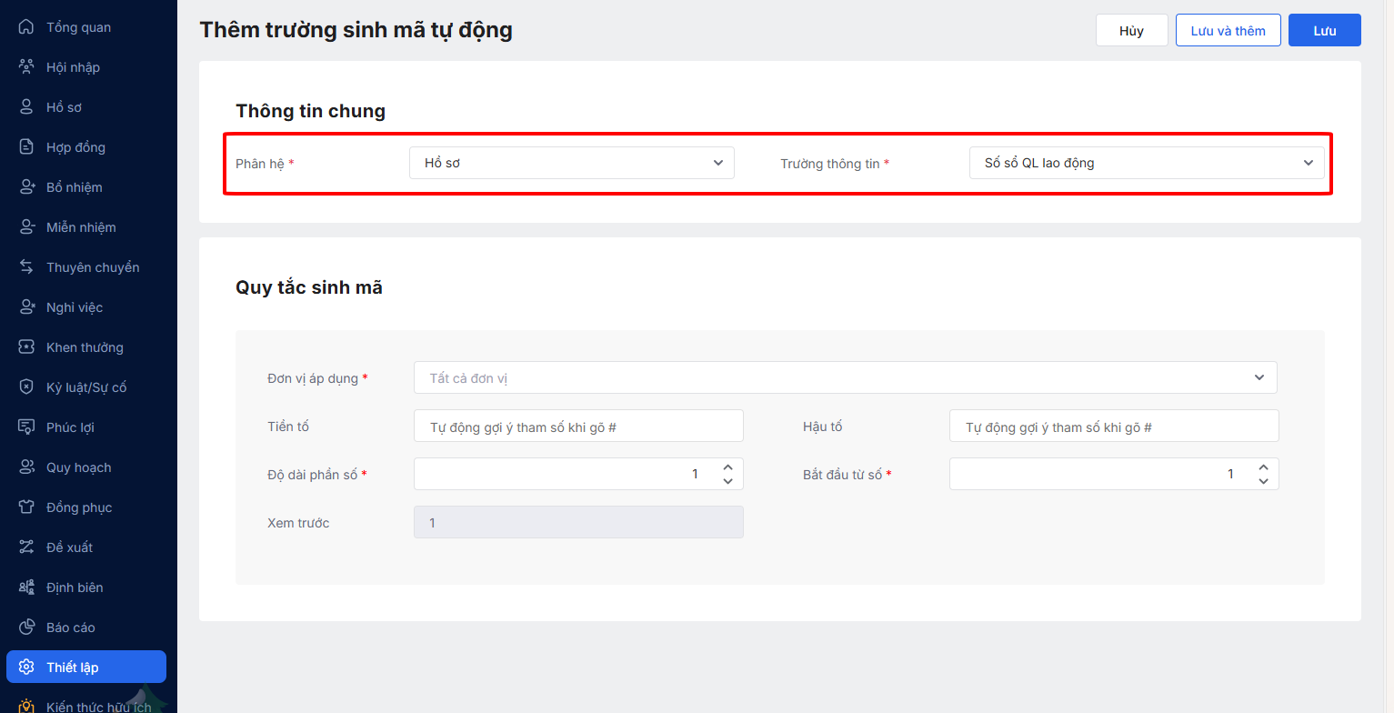Expand the Đơn vị áp dụng dropdown
1394x713 pixels.
point(845,377)
